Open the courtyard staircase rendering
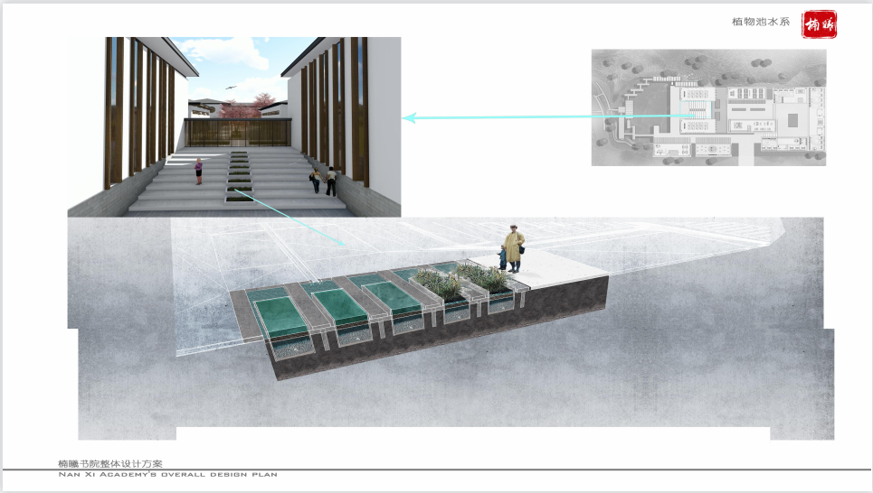Viewport: 873px width, 493px height. coord(234,126)
